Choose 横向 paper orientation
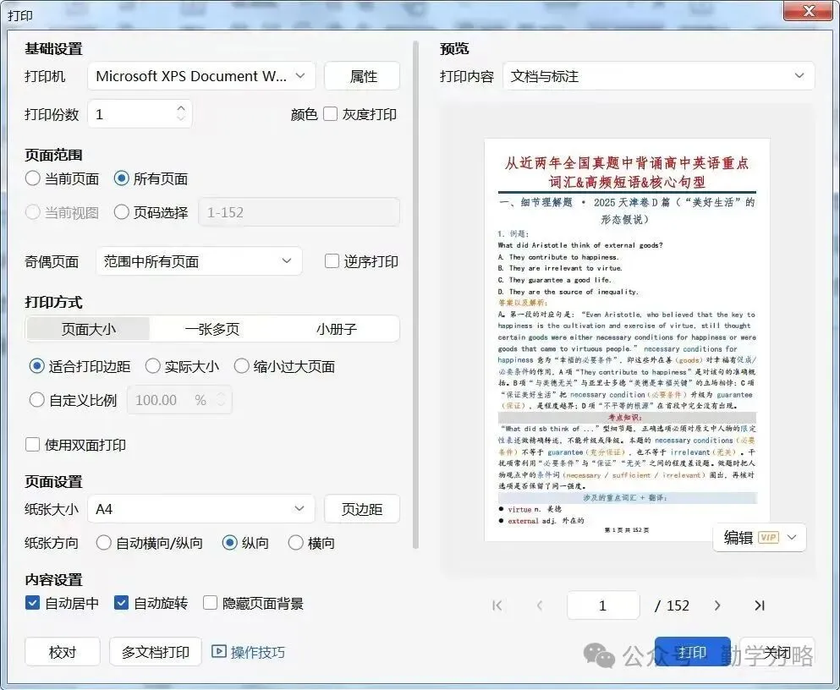840x690 pixels. click(x=296, y=543)
